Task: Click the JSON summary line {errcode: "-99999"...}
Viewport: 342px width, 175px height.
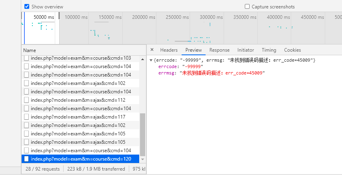Action: (x=234, y=60)
